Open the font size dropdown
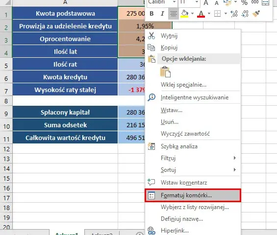This screenshot has width=277, height=235. coord(197,2)
